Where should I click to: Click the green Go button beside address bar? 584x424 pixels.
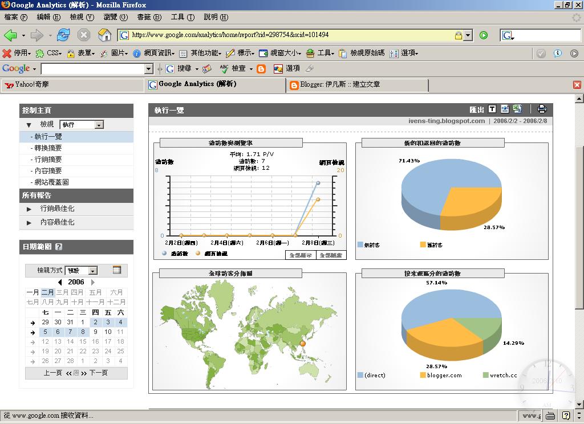coord(484,35)
